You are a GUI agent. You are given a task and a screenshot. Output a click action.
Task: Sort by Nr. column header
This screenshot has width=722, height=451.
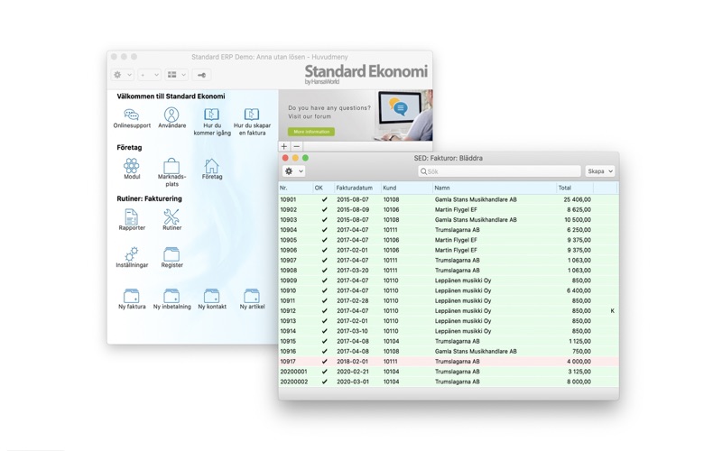coord(295,188)
